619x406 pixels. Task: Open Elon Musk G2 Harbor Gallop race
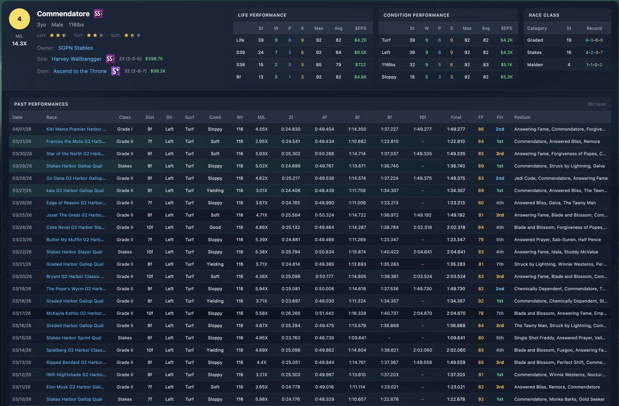pos(75,387)
